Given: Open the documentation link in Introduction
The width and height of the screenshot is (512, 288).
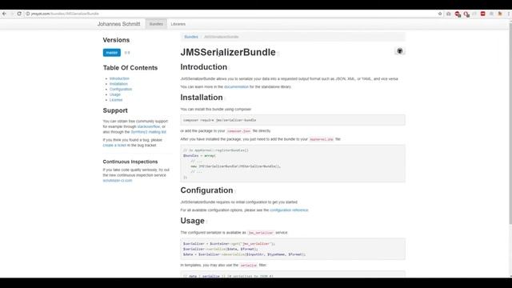Looking at the screenshot, I should 236,87.
